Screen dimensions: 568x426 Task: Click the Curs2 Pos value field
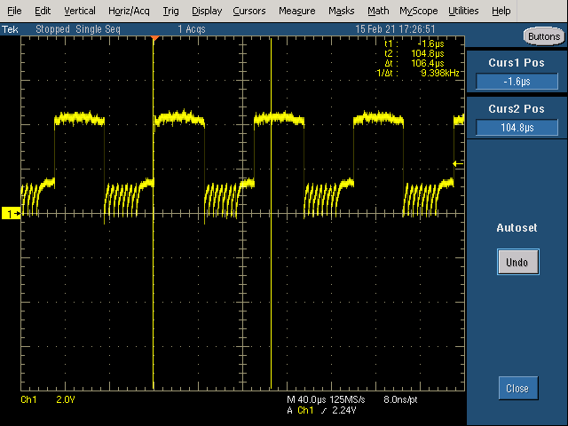pyautogui.click(x=517, y=128)
